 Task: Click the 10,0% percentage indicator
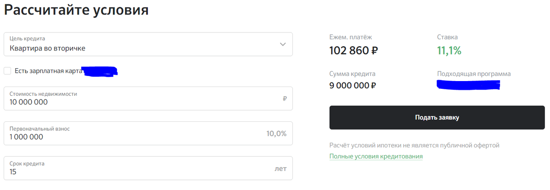pos(276,134)
